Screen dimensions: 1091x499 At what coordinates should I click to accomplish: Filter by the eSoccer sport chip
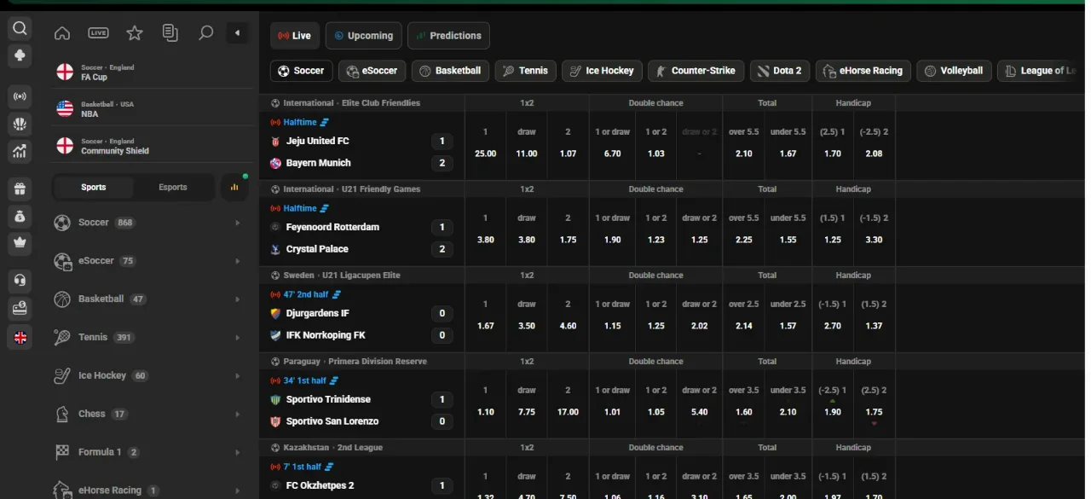click(372, 71)
